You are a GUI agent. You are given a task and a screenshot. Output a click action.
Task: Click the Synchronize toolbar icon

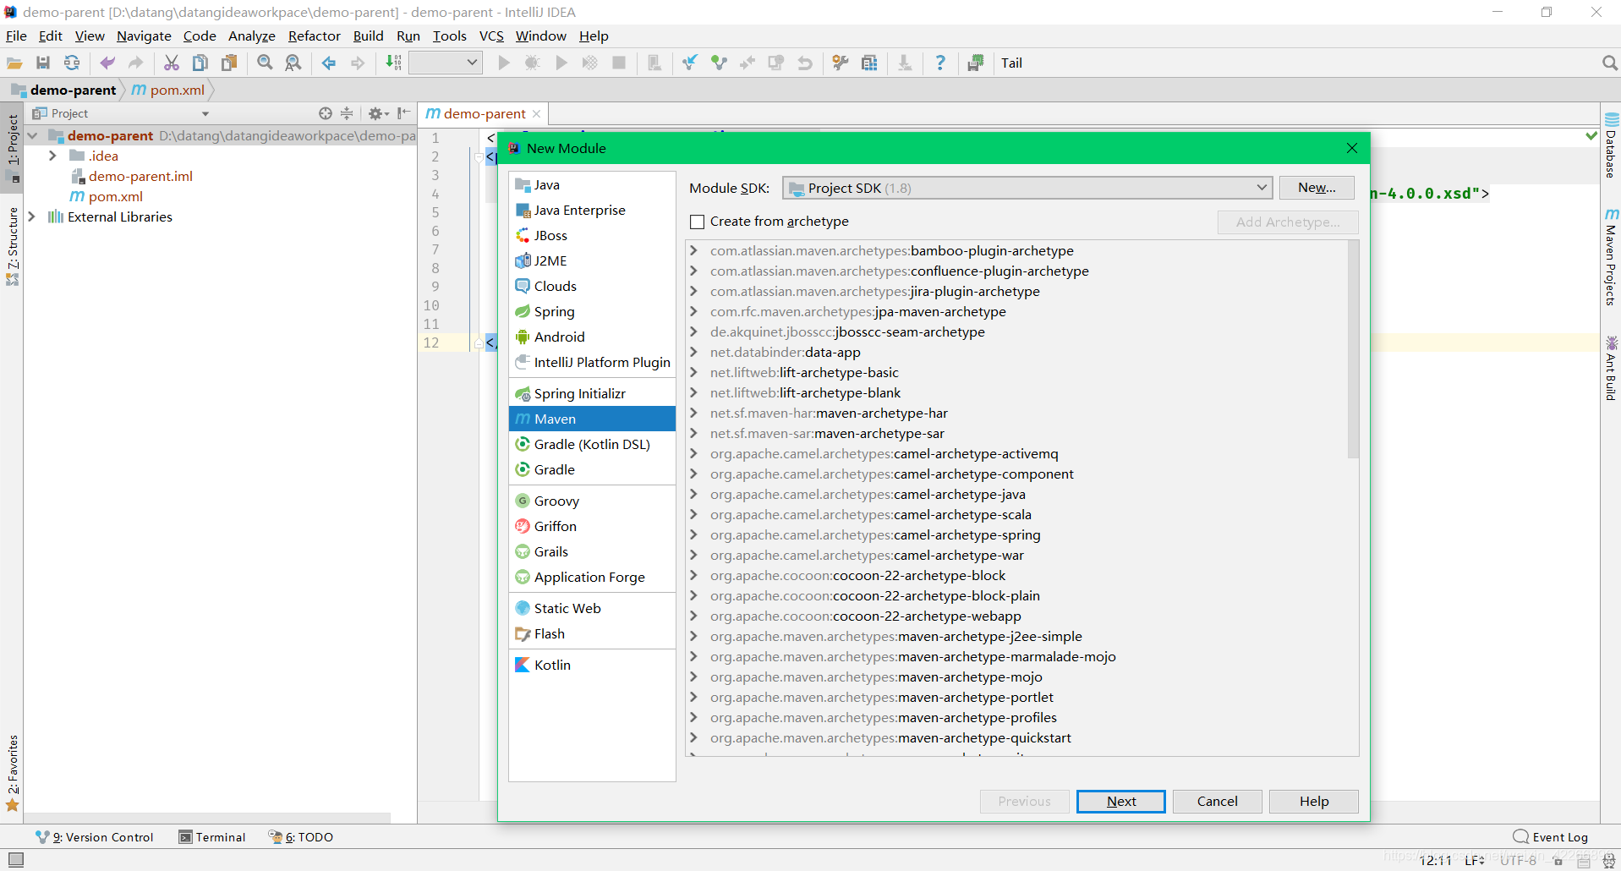(x=72, y=63)
